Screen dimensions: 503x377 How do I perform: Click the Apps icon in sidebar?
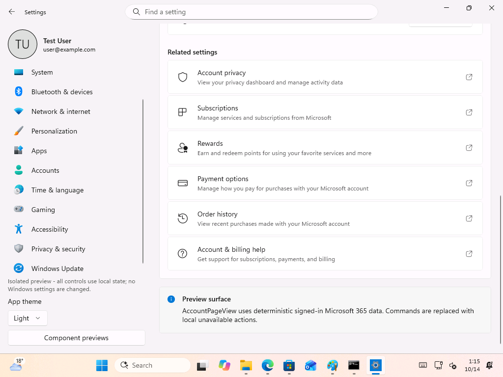coord(19,150)
